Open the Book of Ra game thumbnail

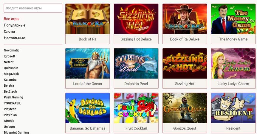[x=88, y=19]
